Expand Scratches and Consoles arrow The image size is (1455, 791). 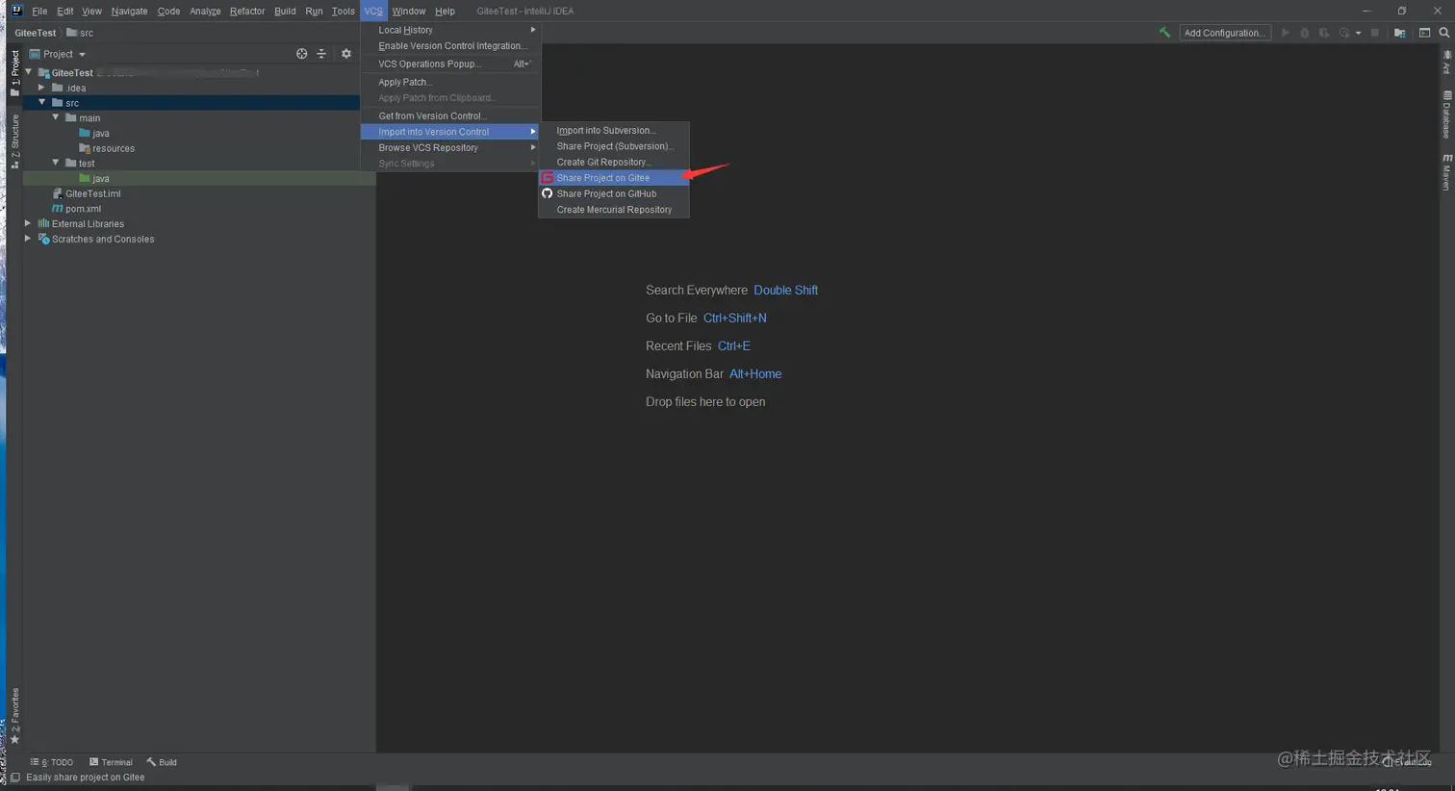pyautogui.click(x=28, y=239)
